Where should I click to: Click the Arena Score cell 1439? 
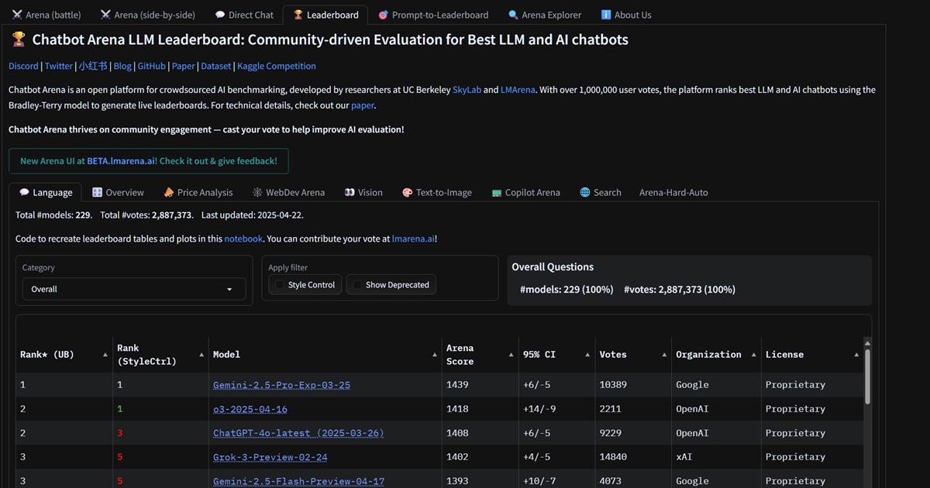(x=480, y=385)
